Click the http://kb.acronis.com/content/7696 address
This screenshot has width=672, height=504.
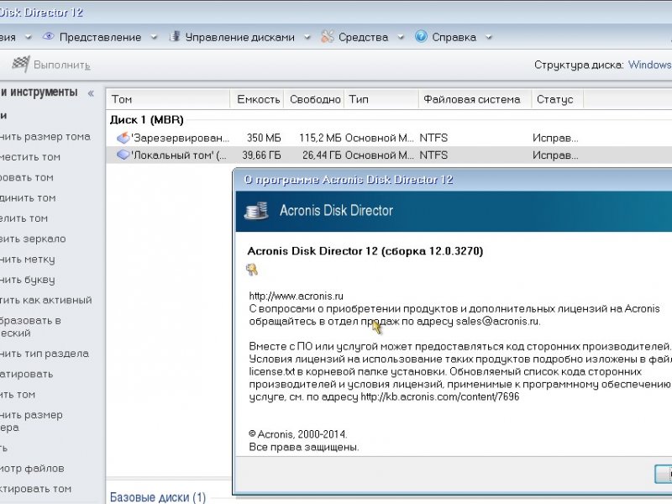[439, 396]
